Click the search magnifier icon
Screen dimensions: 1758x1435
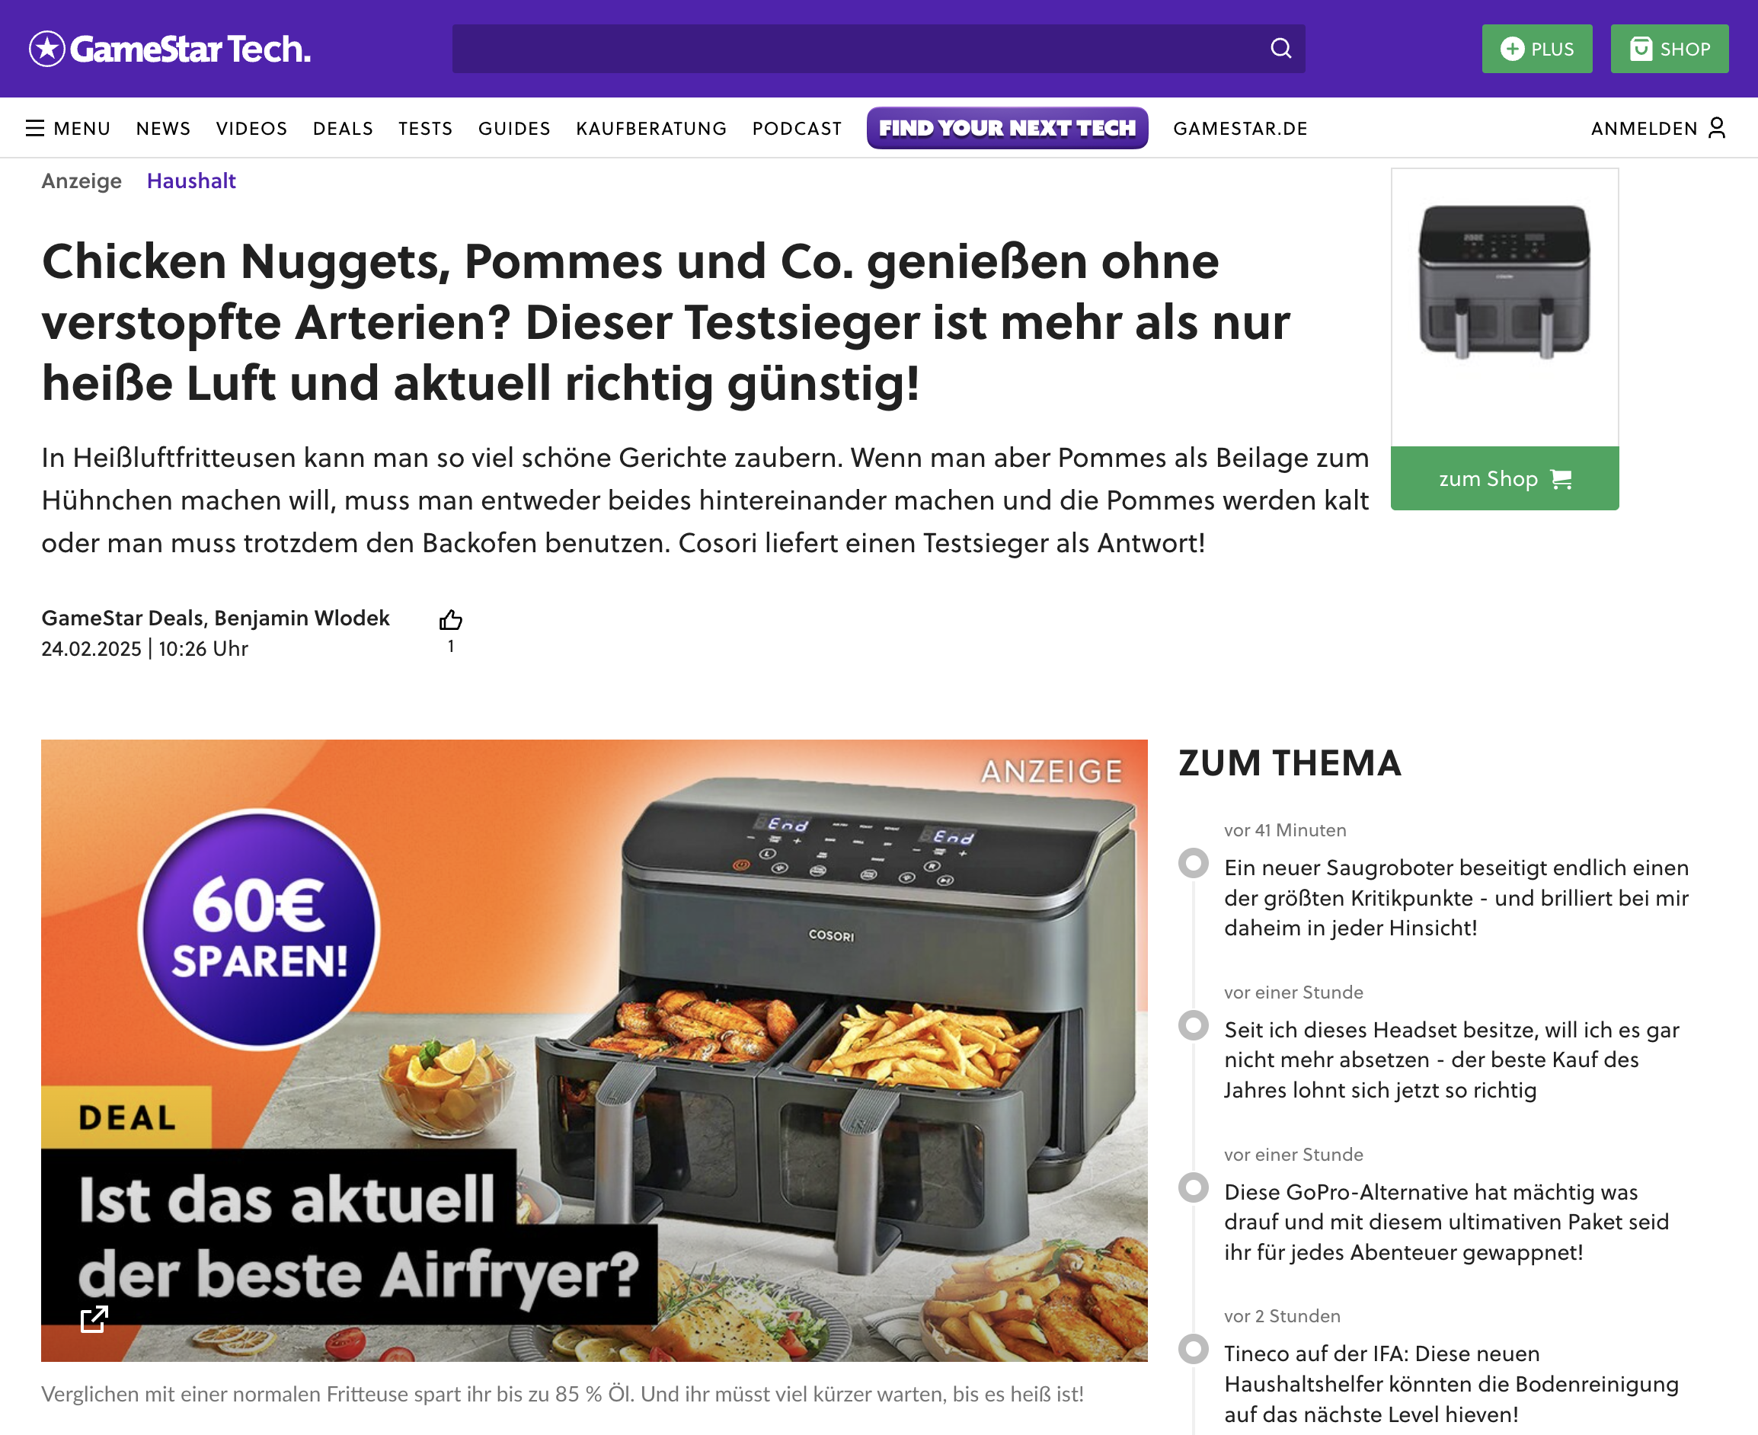[1280, 49]
